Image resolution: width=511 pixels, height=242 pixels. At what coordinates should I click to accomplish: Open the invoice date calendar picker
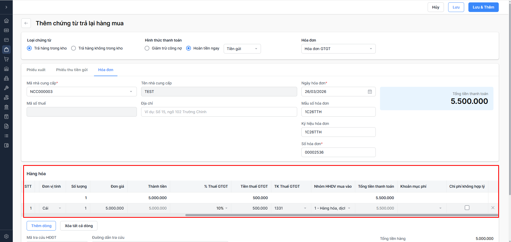click(370, 92)
